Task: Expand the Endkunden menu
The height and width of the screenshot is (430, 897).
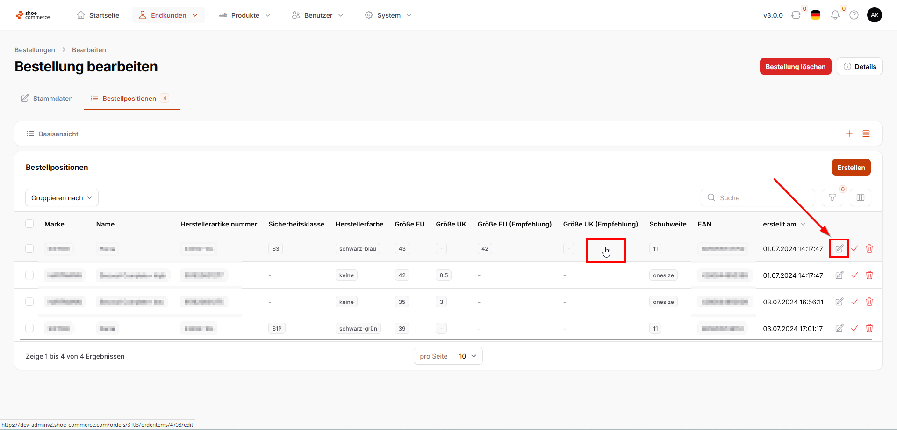Action: 169,15
